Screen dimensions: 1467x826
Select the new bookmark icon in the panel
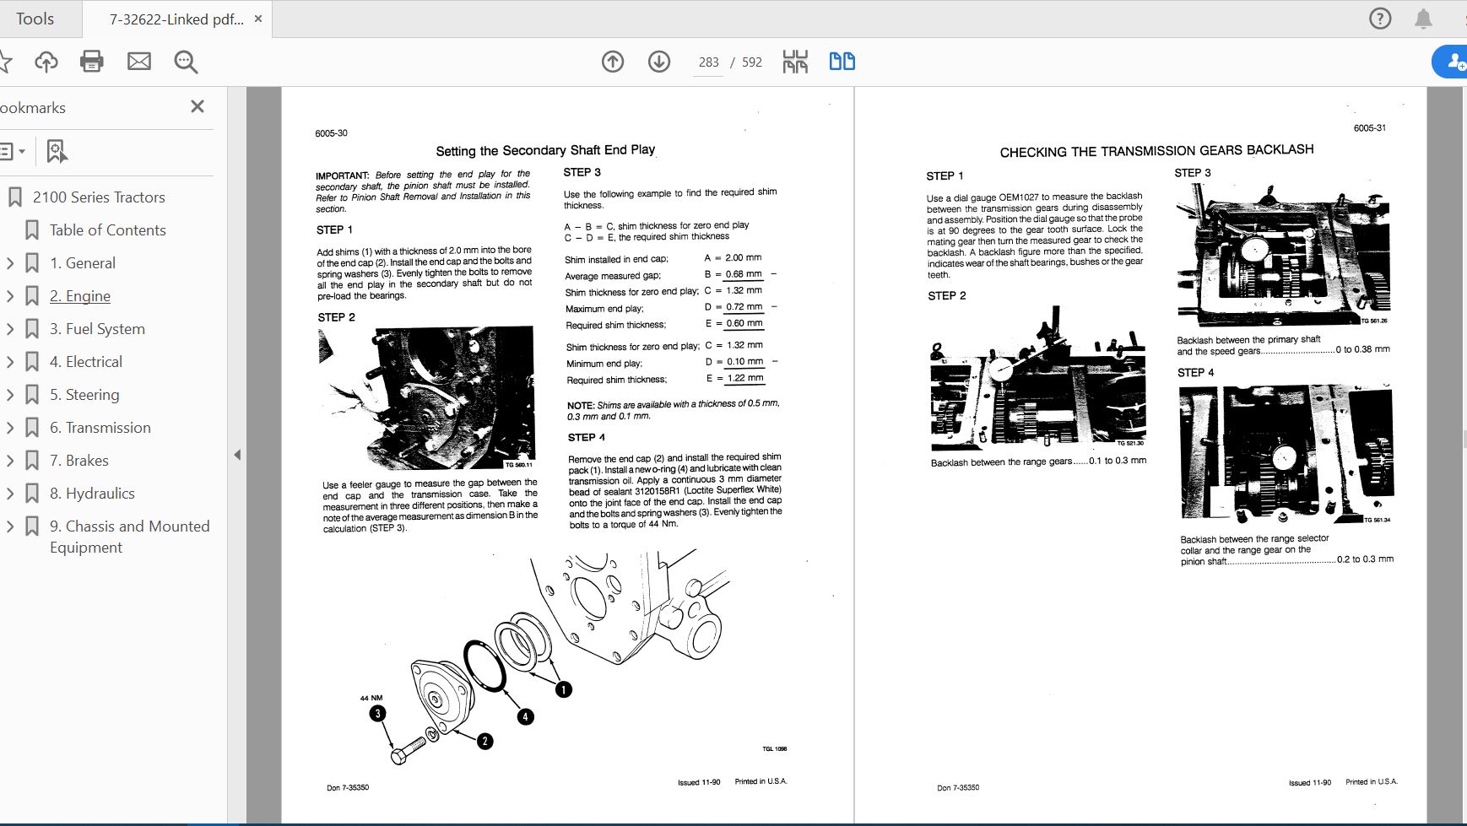pos(56,151)
